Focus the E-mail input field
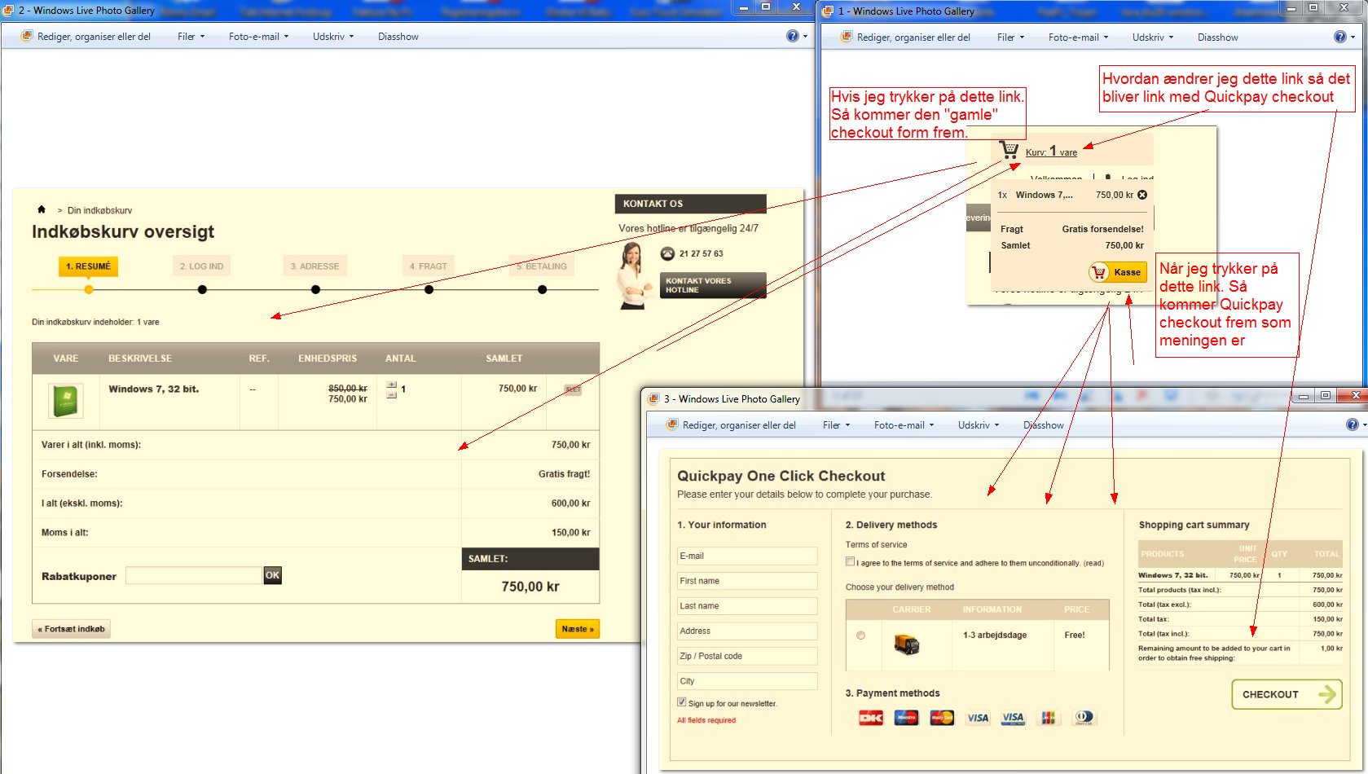 click(x=747, y=556)
